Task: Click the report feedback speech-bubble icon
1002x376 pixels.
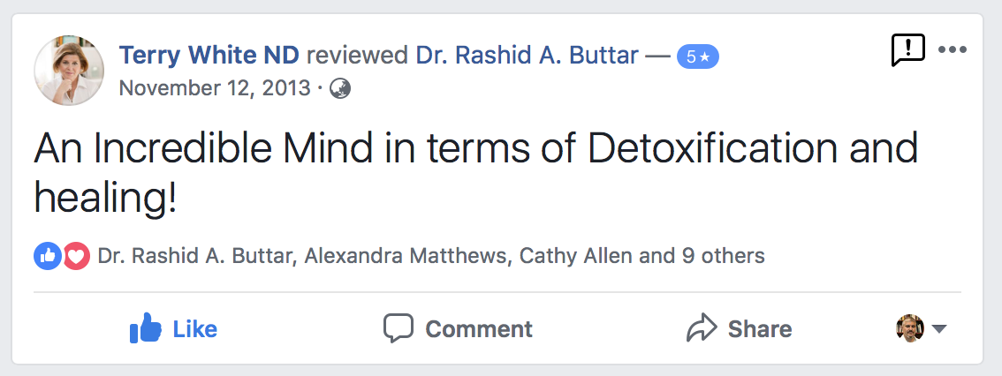Action: pos(907,50)
